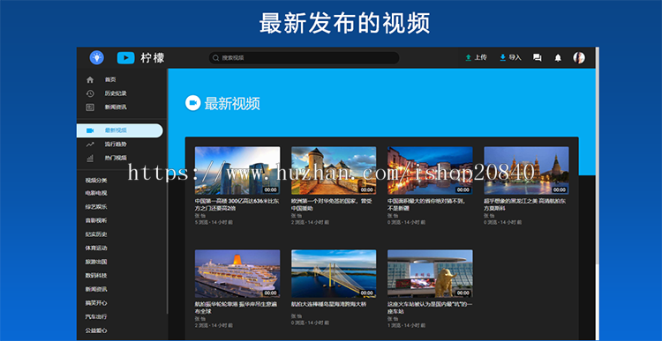
Task: Open the 纪实历史 category
Action: (96, 234)
